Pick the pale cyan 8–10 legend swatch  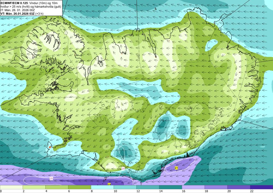[102, 187]
